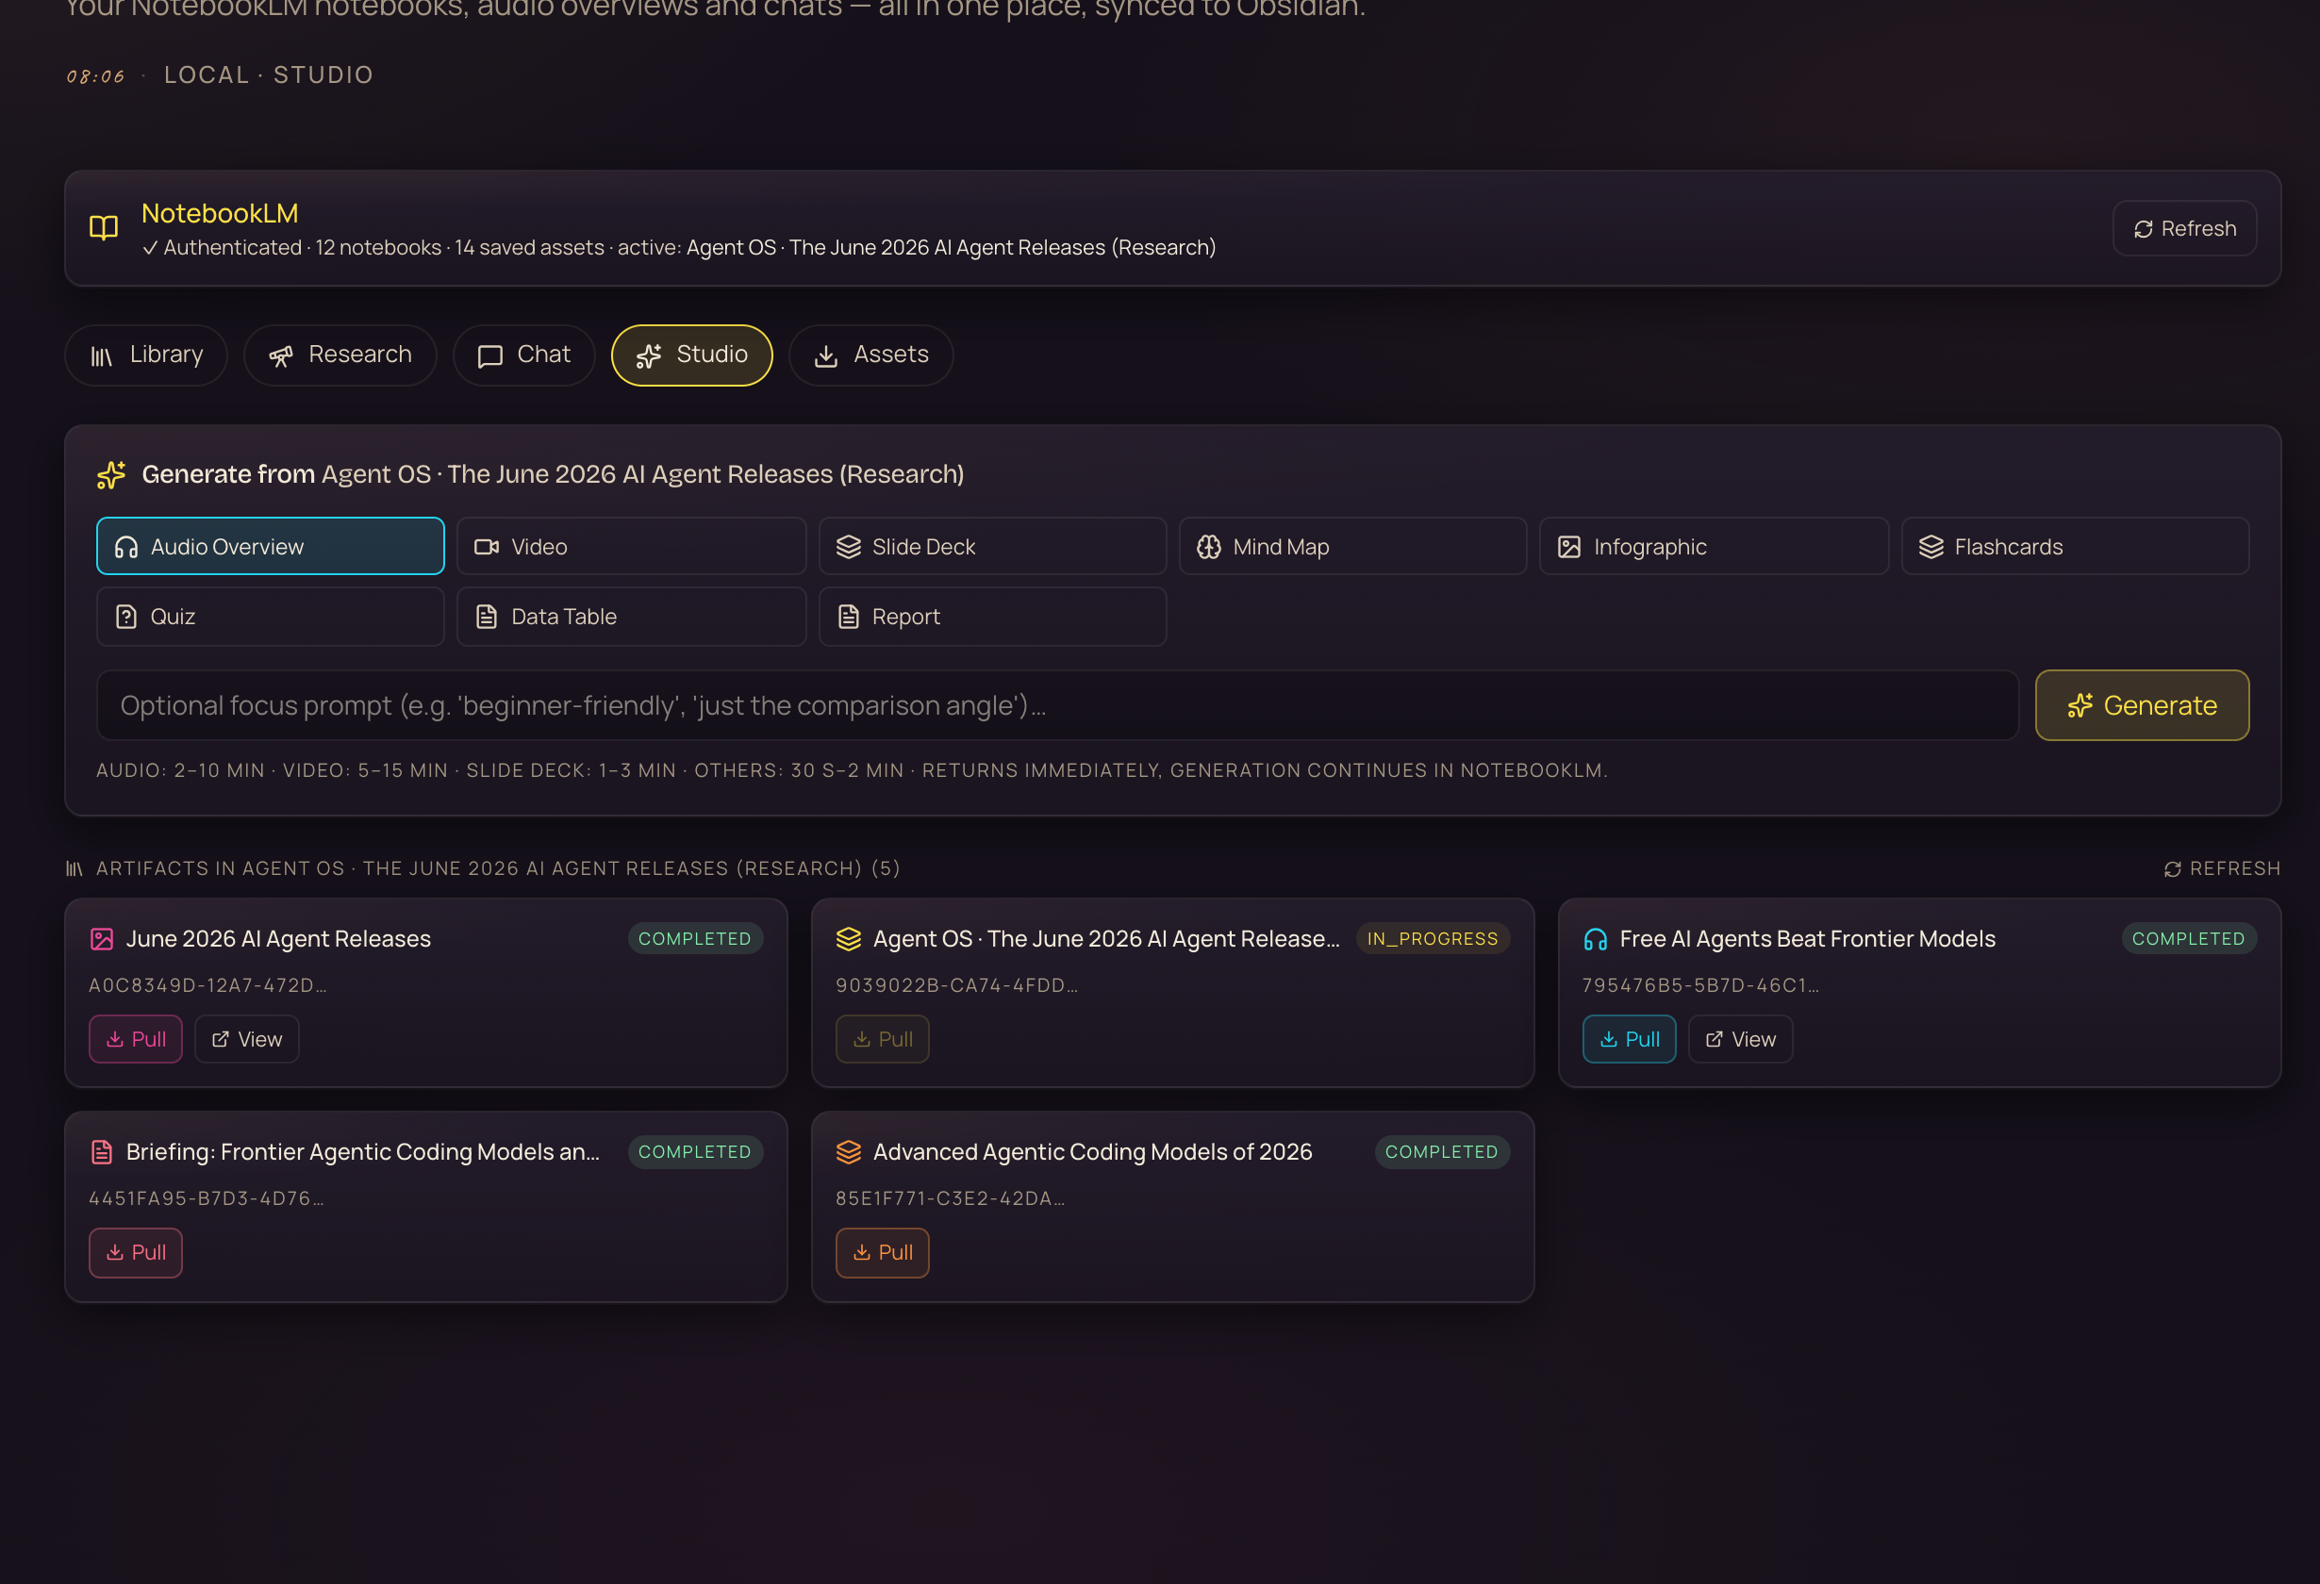Select the Studio tab
Screen dimensions: 2320x1584
(692, 355)
